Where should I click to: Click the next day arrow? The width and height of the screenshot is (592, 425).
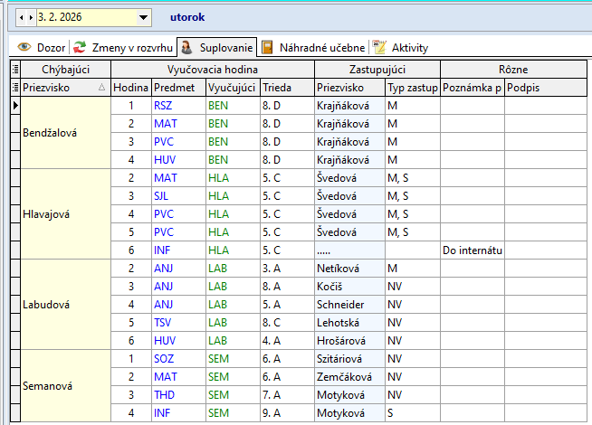pyautogui.click(x=31, y=17)
